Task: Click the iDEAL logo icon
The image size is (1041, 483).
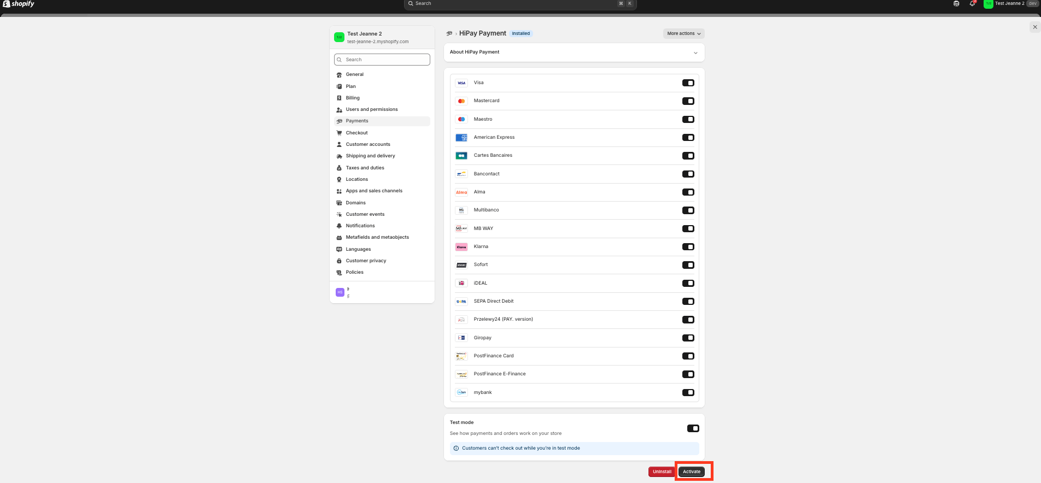Action: tap(461, 283)
